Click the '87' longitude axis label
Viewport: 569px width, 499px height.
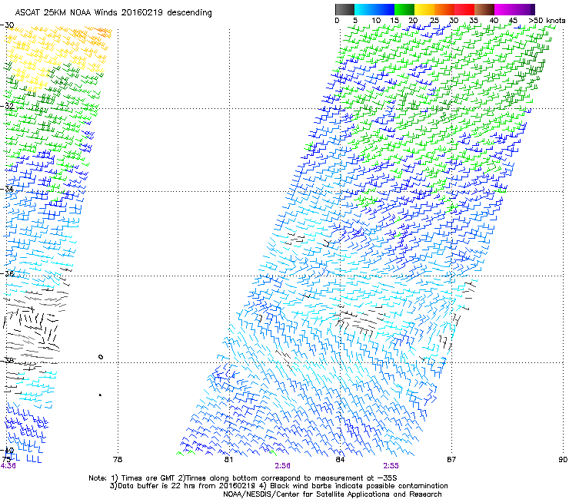[451, 460]
